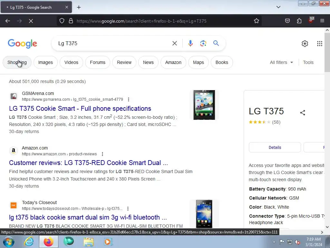Click the Today's Closeout site name
Viewport: 330px width, 248px height.
[x=39, y=203]
